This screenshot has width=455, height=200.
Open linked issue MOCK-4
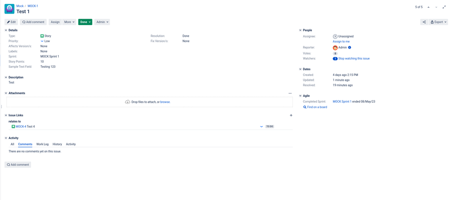(21, 126)
